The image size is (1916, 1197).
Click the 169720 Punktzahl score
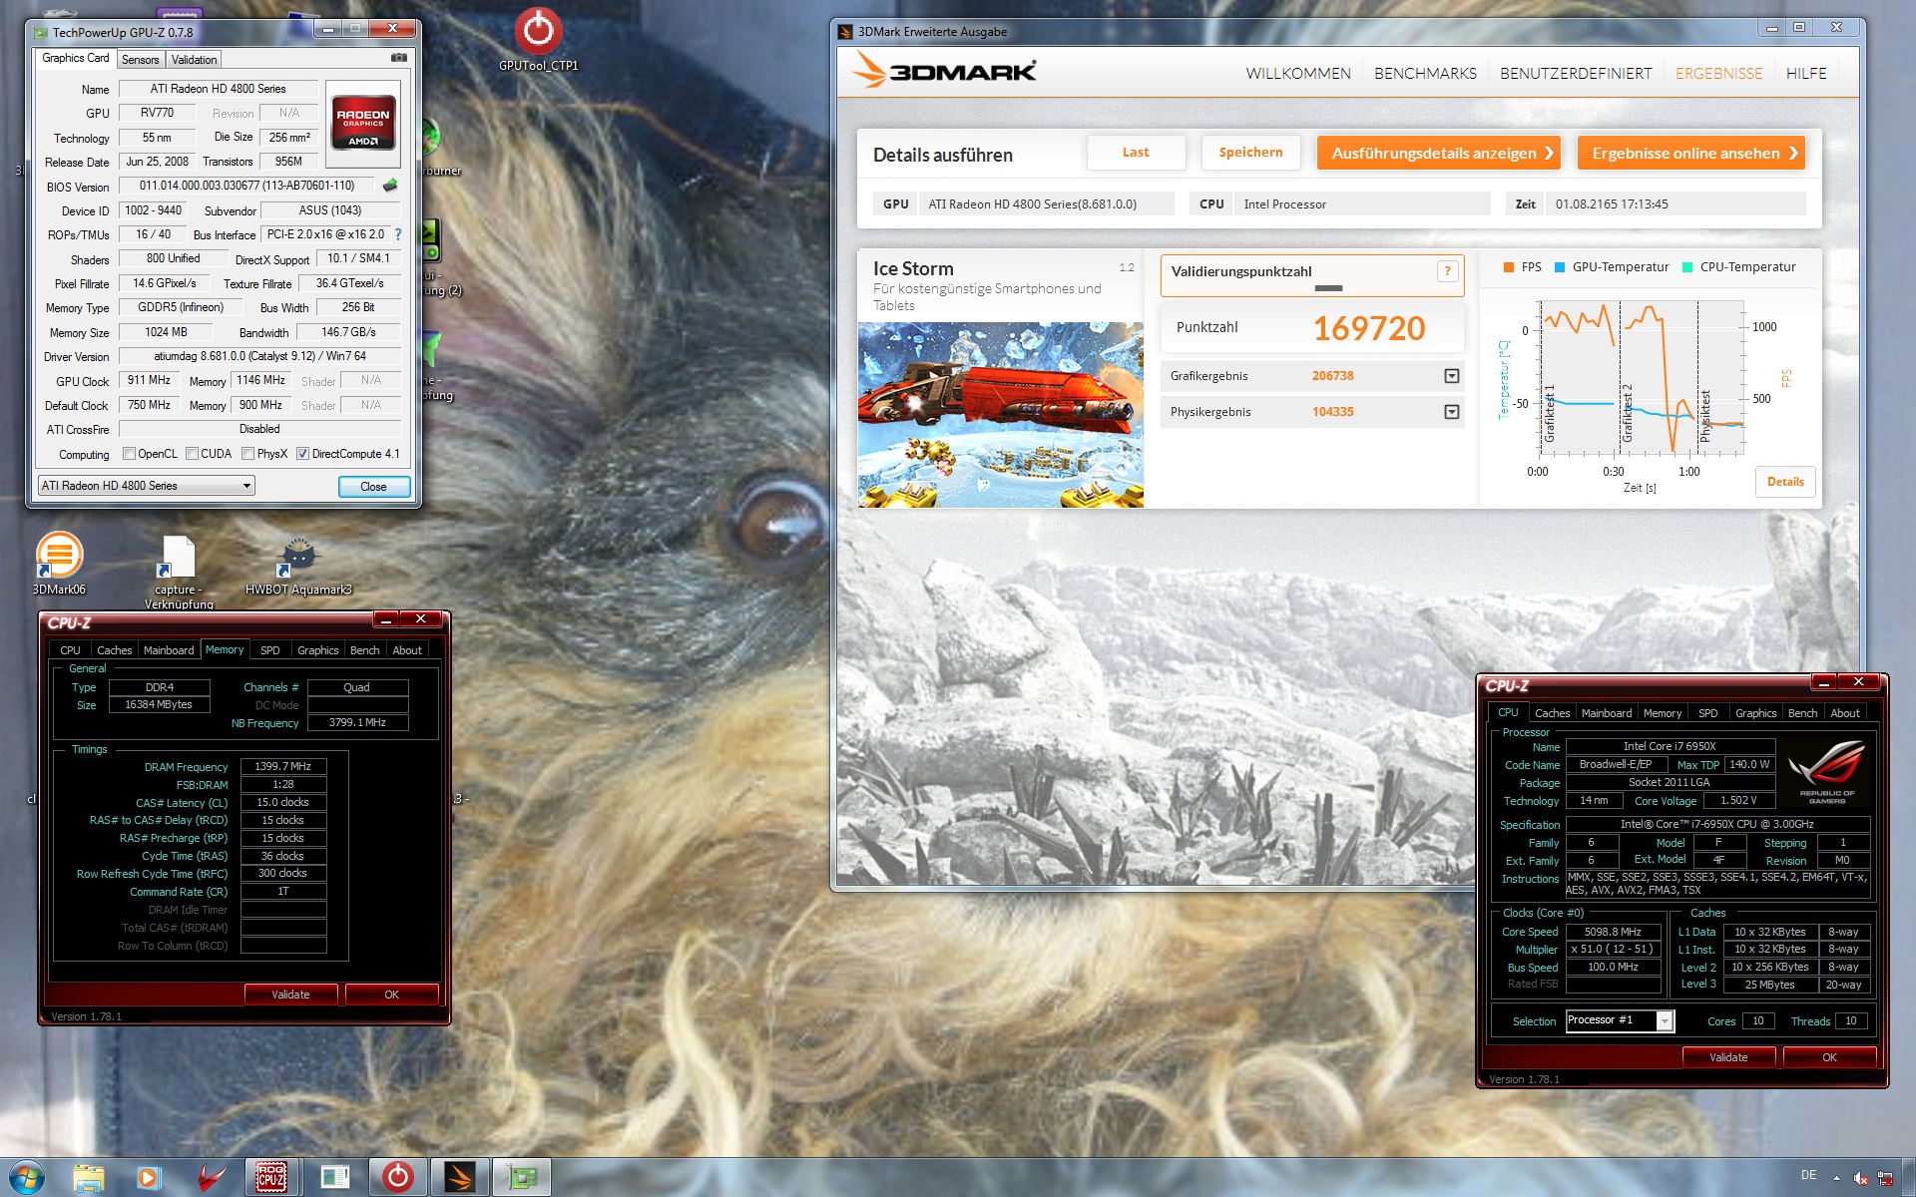pyautogui.click(x=1369, y=328)
